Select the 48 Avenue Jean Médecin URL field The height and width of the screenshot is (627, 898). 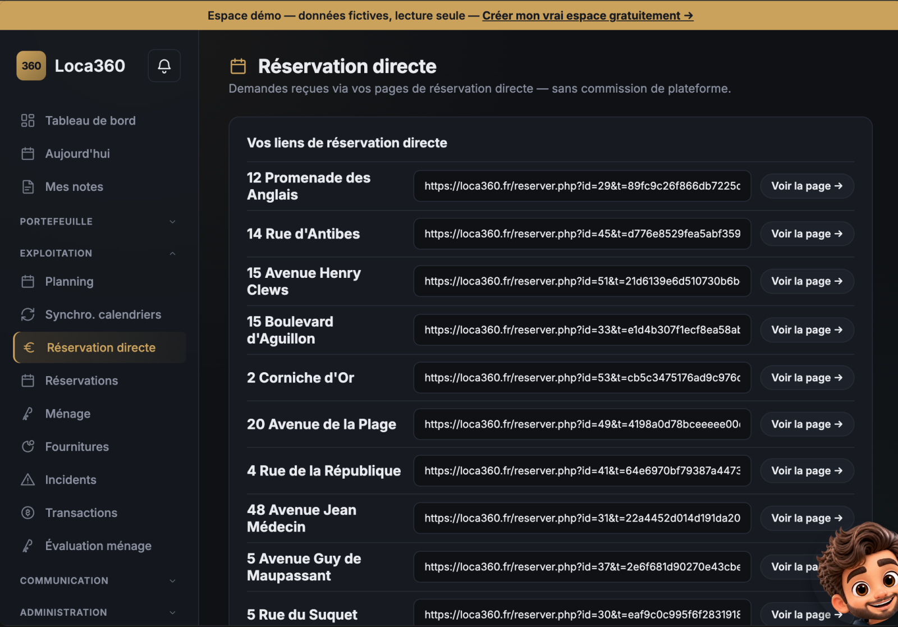(582, 518)
